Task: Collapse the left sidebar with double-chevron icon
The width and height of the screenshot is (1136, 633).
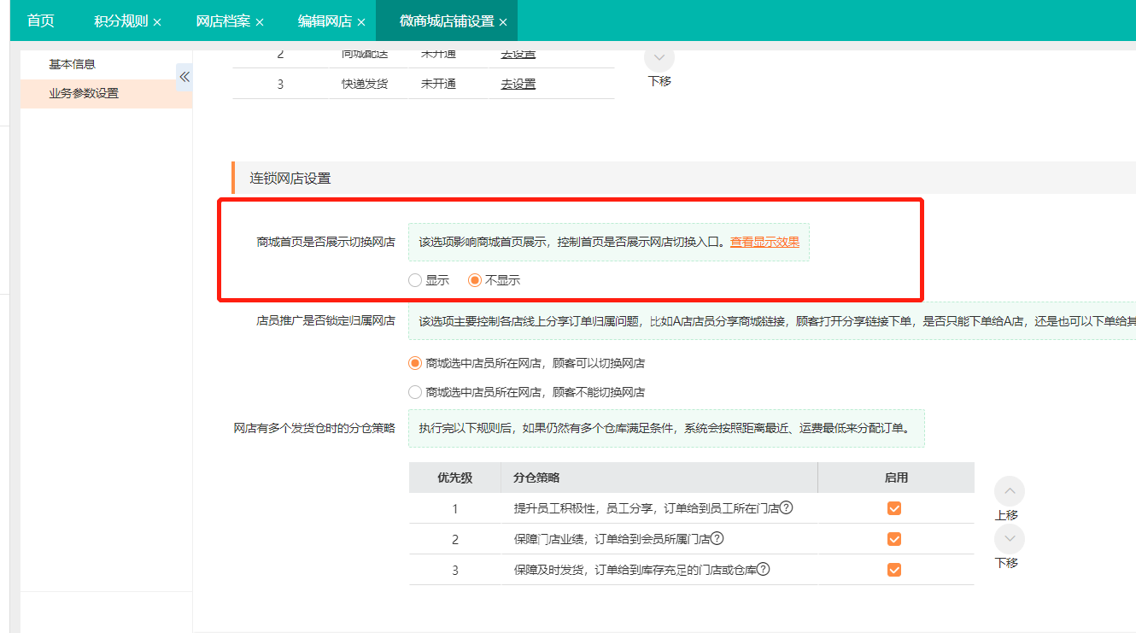Action: point(184,77)
